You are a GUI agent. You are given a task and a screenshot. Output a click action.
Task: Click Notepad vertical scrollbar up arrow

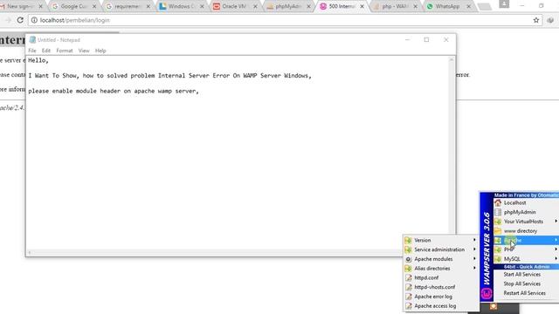pos(452,60)
